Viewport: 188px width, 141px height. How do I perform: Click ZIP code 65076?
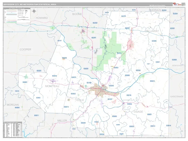pyautogui.click(x=96, y=122)
